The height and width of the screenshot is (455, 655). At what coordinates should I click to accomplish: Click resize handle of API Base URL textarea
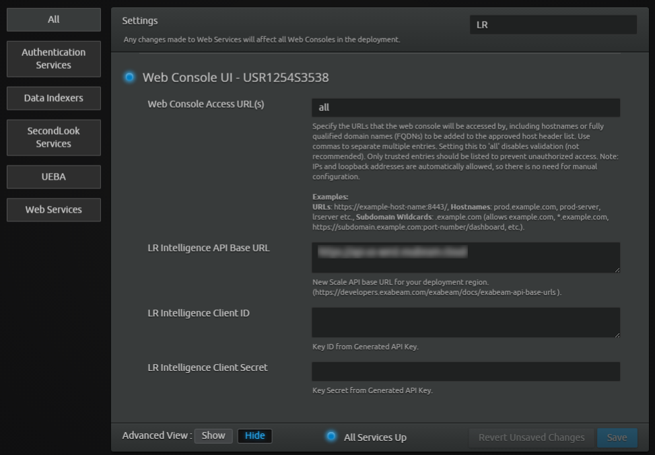pyautogui.click(x=616, y=269)
